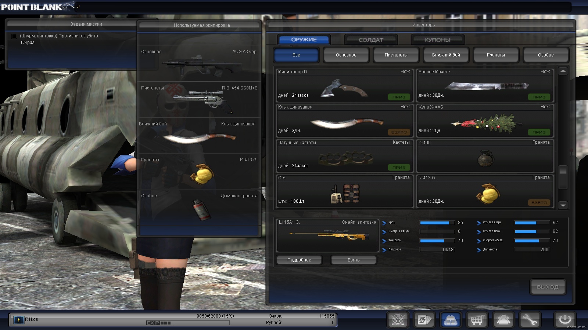Click the inventory scrollbar down arrow
The width and height of the screenshot is (588, 330).
[563, 205]
